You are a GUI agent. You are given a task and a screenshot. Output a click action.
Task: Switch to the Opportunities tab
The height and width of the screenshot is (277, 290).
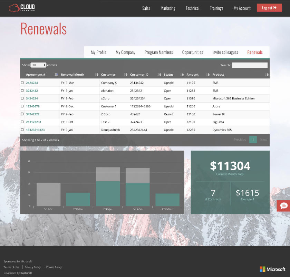tap(192, 52)
